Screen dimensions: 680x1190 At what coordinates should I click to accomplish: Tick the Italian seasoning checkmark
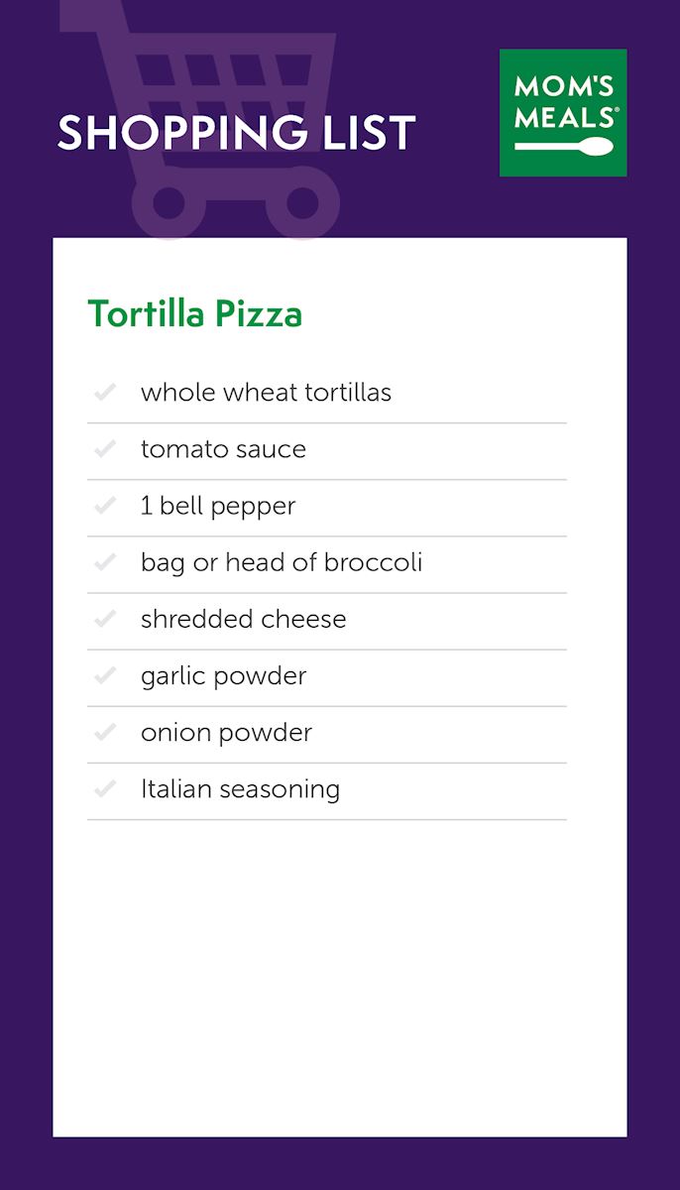[x=104, y=789]
